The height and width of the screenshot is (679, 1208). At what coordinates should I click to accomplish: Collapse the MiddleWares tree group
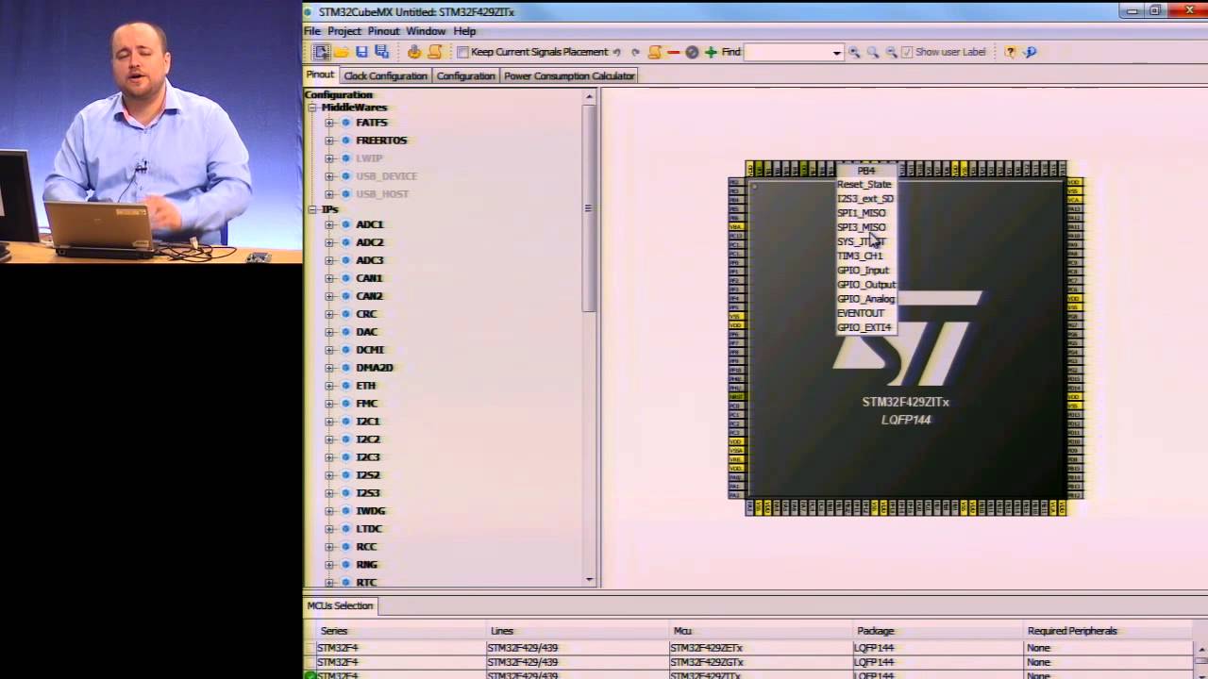pos(312,108)
